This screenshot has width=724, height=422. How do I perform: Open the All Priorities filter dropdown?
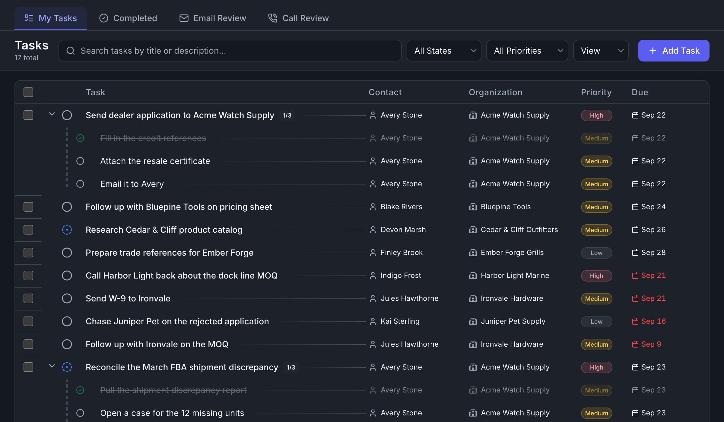point(527,51)
